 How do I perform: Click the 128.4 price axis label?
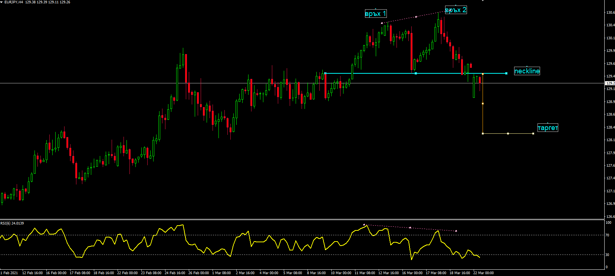pos(610,127)
